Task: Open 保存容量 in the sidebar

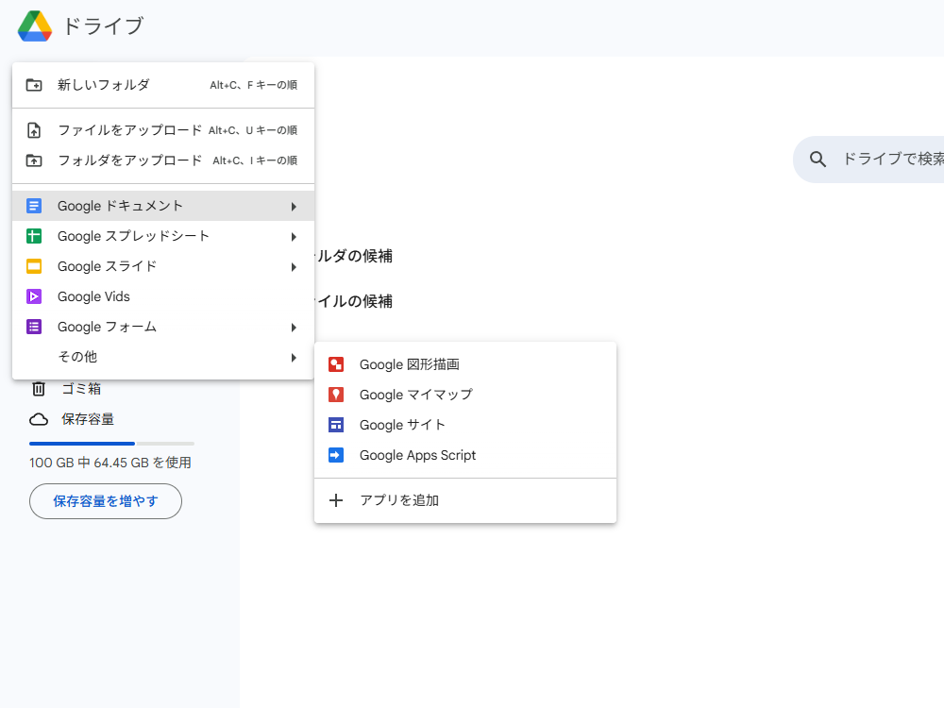Action: coord(88,419)
